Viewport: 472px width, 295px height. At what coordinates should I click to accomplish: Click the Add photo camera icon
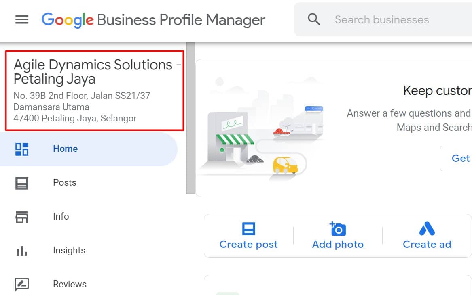tap(338, 228)
